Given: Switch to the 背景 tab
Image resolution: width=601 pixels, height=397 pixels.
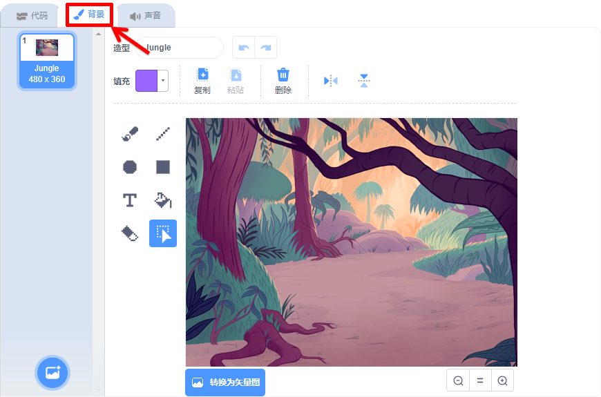Looking at the screenshot, I should click(89, 15).
